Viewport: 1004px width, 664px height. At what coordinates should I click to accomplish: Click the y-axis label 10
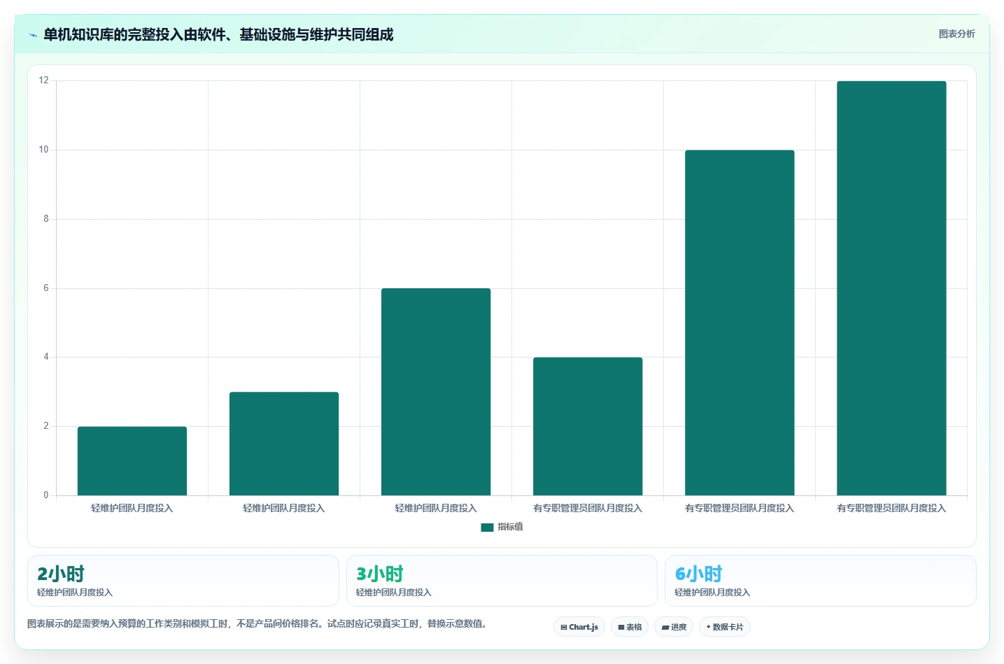[x=44, y=150]
